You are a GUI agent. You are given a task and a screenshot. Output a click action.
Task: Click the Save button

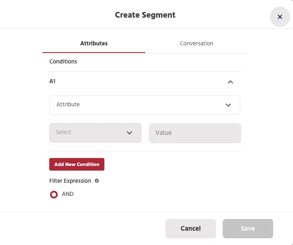(248, 228)
